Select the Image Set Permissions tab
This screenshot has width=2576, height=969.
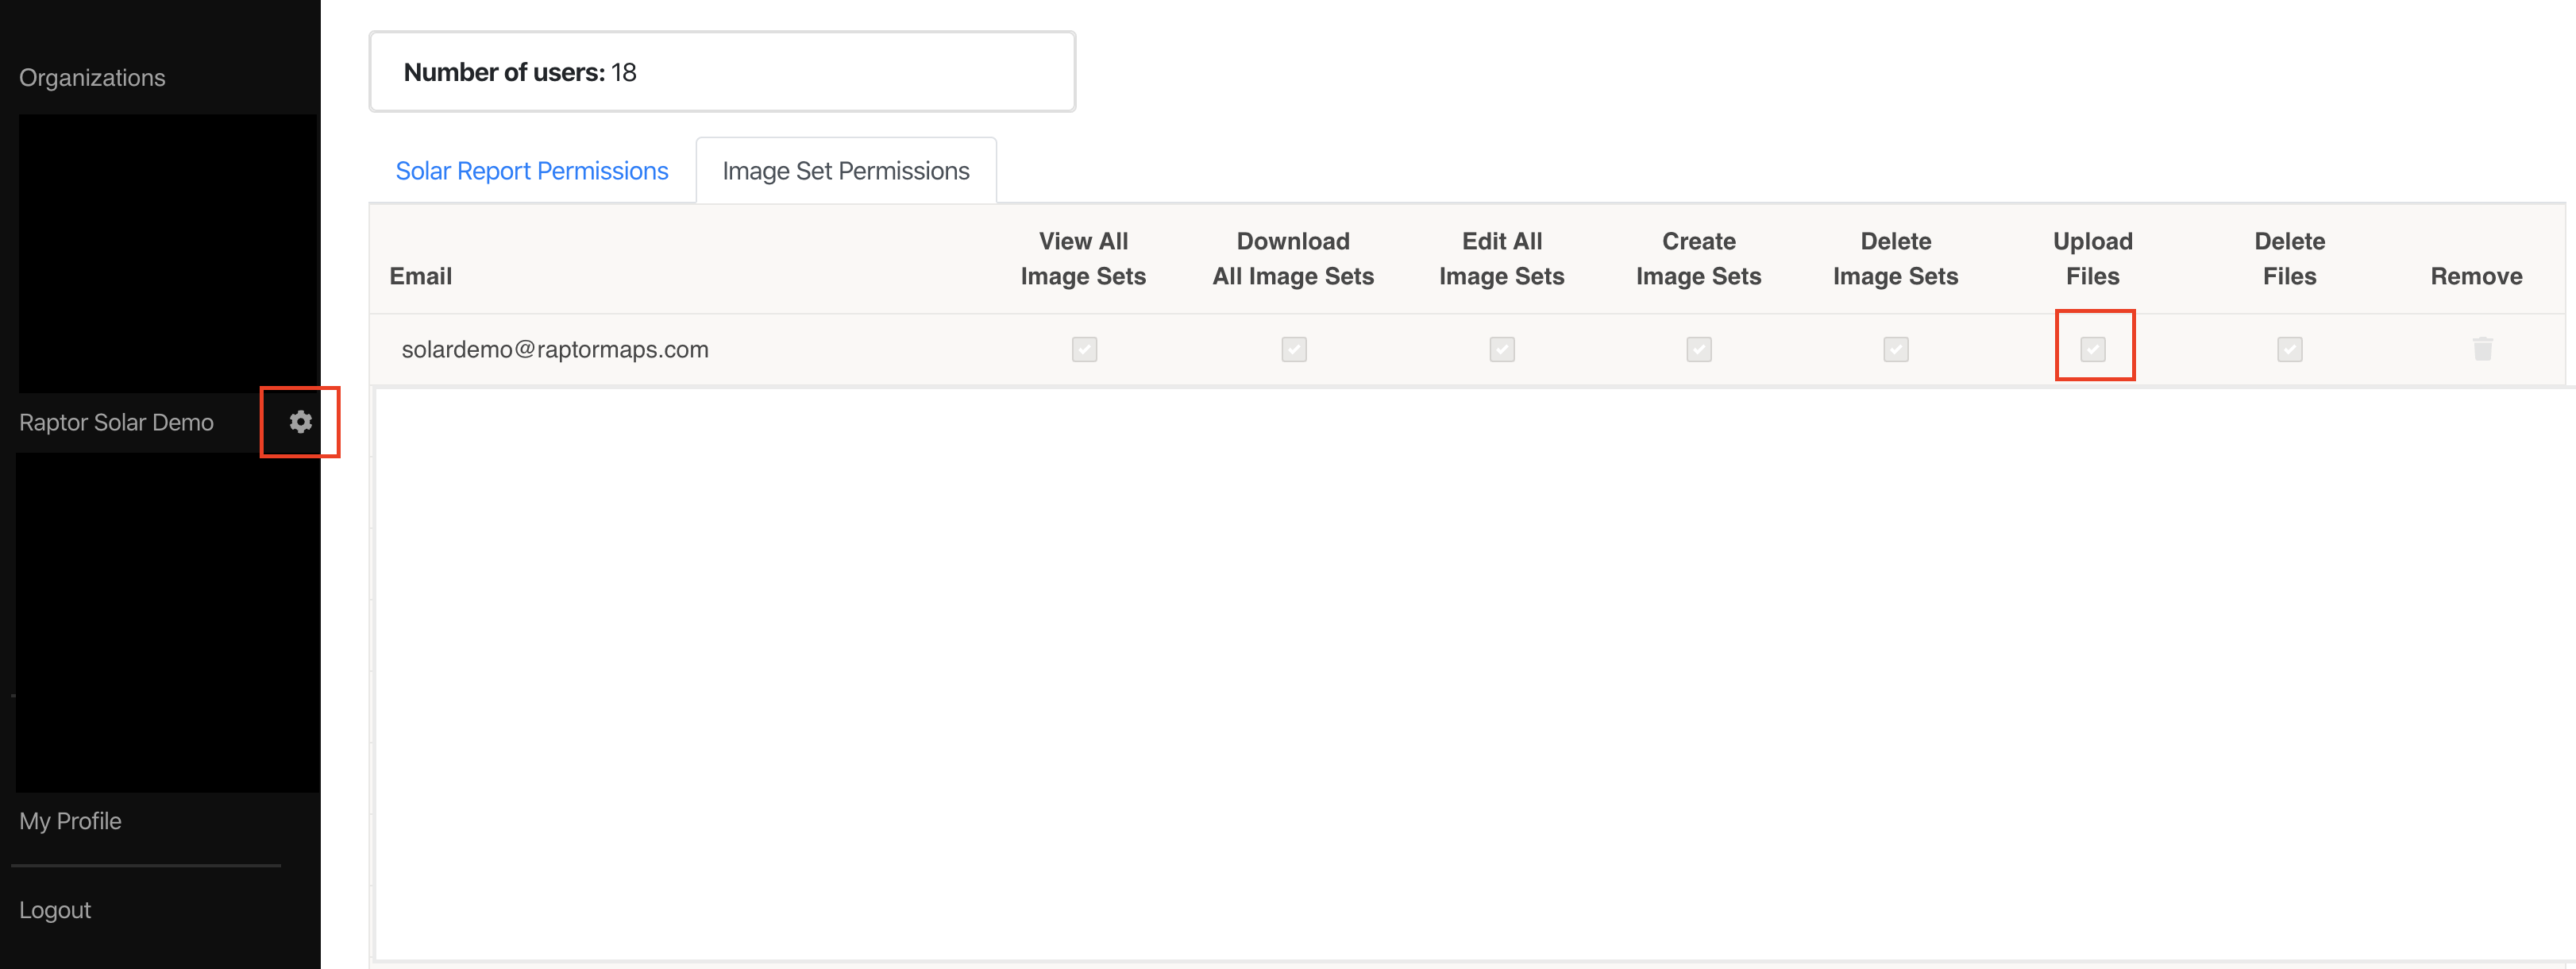click(845, 171)
